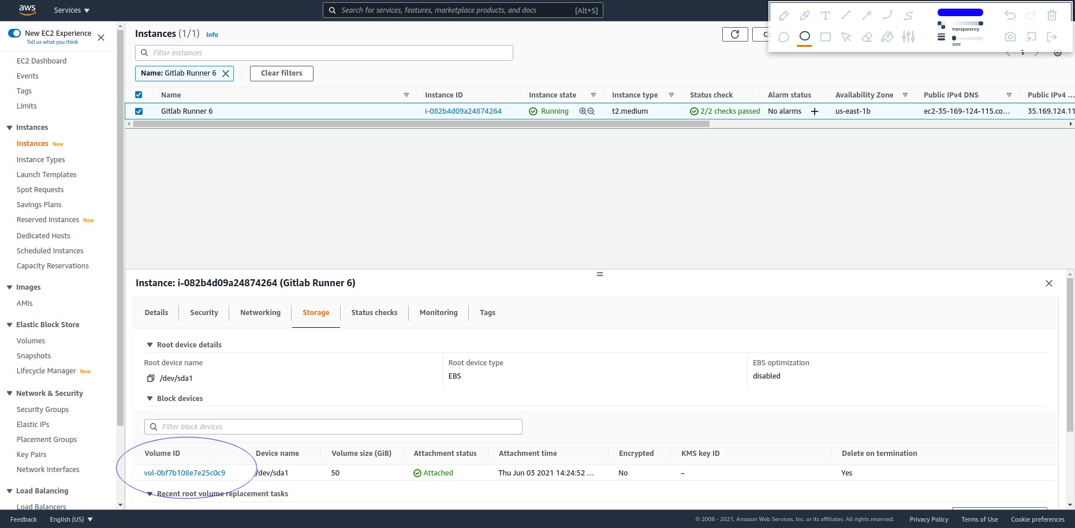This screenshot has width=1075, height=528.
Task: Capture screenshot with camera icon
Action: pos(1010,37)
